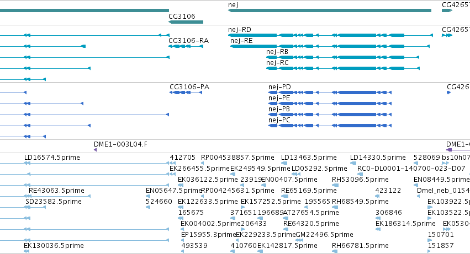This screenshot has width=470, height=254.
Task: Click the LD05292.5prime label
Action: point(319,169)
